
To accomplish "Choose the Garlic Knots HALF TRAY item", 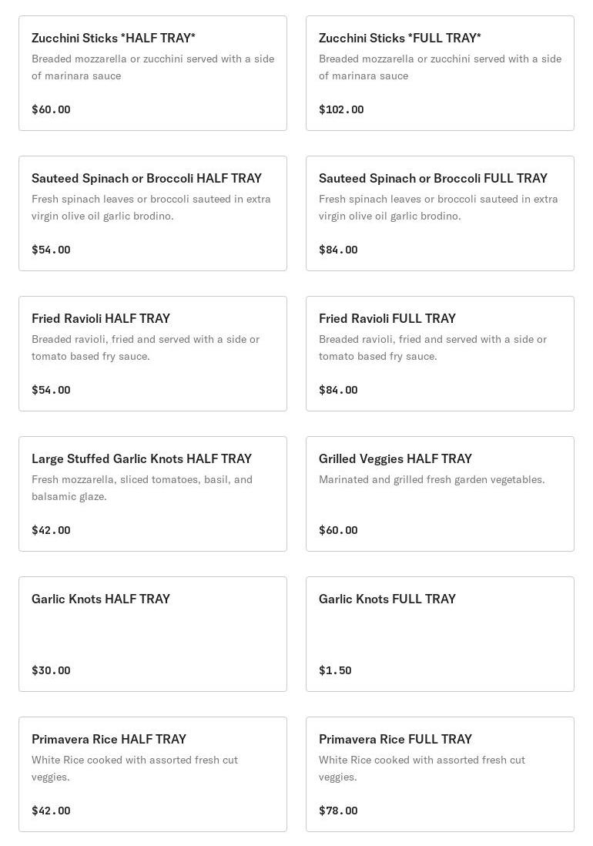I will (101, 599).
